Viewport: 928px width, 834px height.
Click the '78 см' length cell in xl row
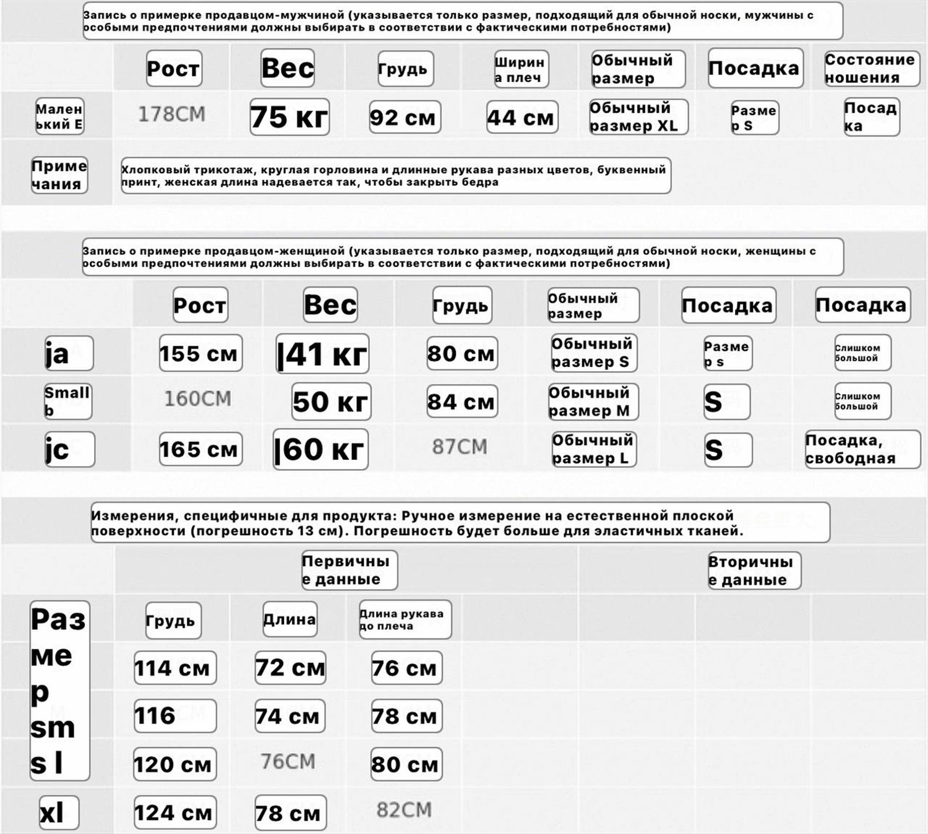pos(290,812)
